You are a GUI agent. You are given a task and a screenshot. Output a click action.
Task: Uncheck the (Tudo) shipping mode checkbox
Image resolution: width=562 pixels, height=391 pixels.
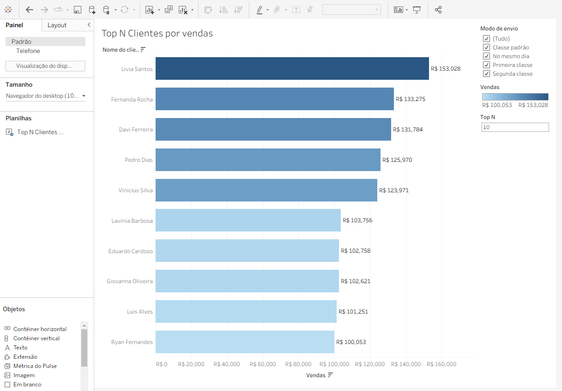(486, 39)
